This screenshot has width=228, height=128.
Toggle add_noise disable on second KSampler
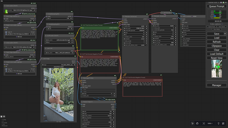click(165, 26)
